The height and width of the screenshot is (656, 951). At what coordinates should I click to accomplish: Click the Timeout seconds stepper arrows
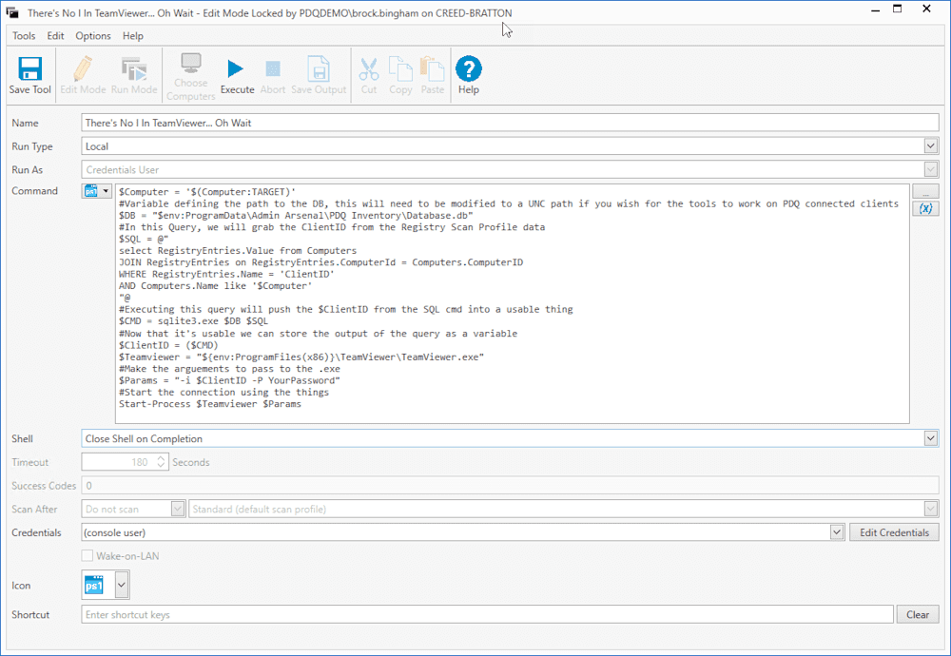coord(161,462)
